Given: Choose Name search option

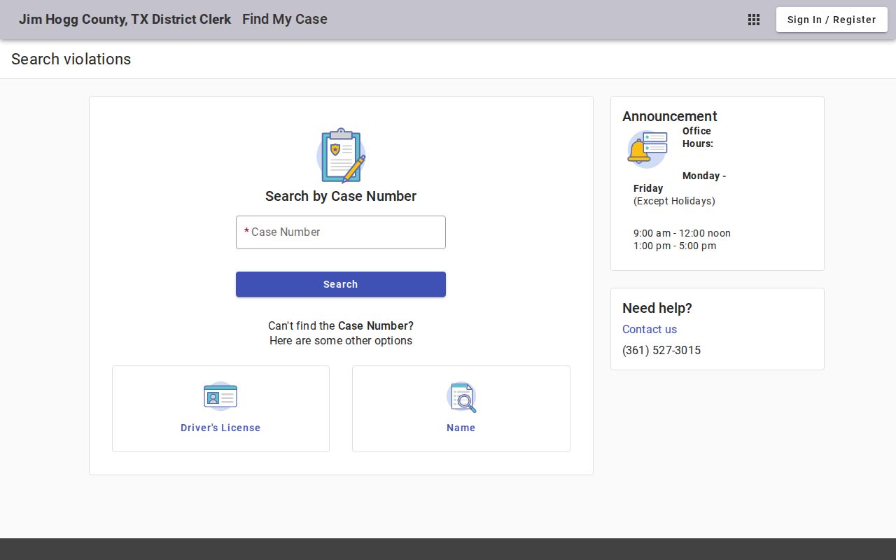Looking at the screenshot, I should (x=461, y=409).
